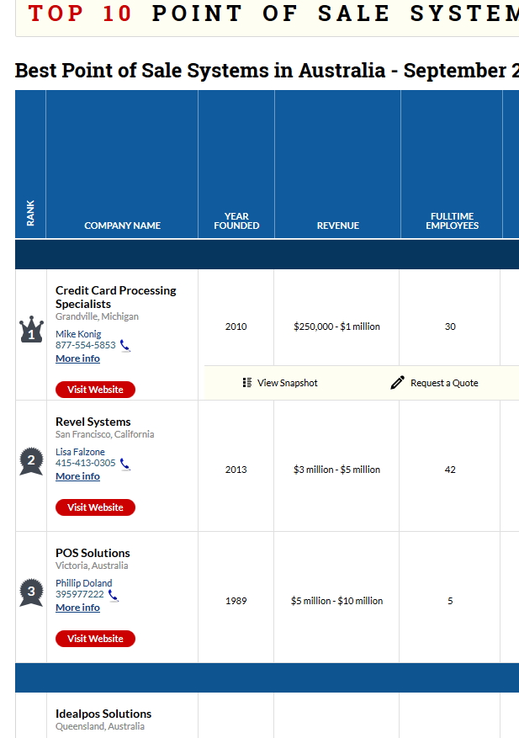Follow More info link for POS Solutions

77,608
